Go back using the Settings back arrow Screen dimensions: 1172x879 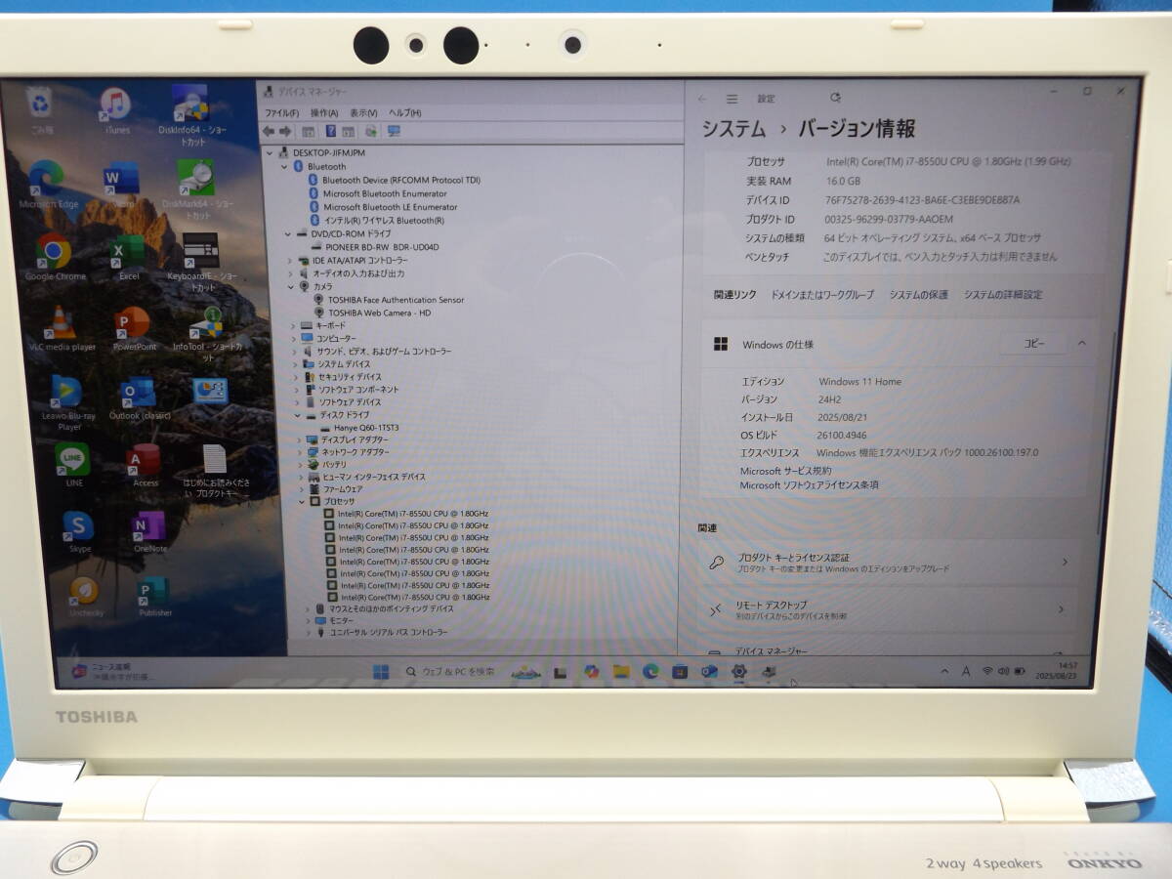pyautogui.click(x=702, y=99)
